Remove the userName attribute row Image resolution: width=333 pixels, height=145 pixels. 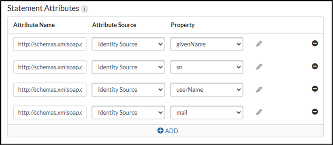point(315,89)
